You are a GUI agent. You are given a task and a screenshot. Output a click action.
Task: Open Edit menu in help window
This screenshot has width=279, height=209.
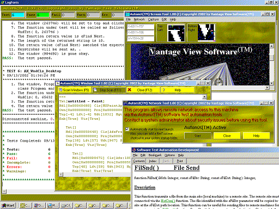click(143, 155)
